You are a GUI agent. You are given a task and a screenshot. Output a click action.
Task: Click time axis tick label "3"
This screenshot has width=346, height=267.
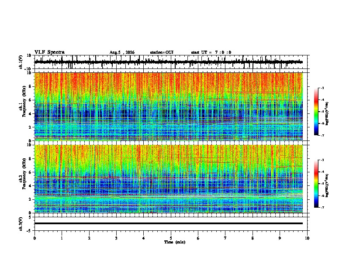tap(116, 238)
